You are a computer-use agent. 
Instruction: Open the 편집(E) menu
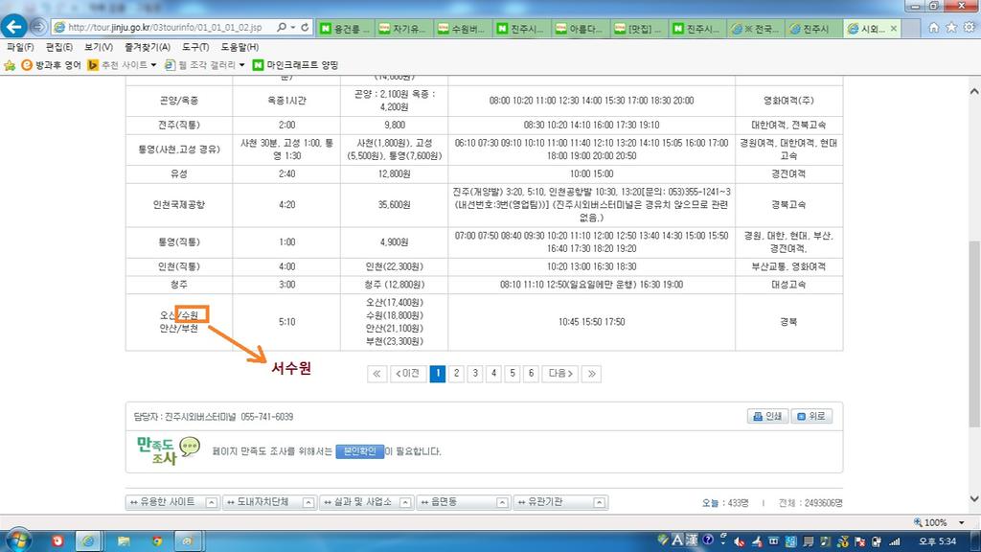(58, 47)
